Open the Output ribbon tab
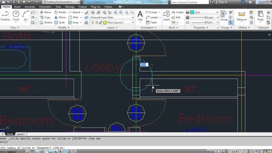The height and width of the screenshot is (153, 272). click(x=82, y=7)
